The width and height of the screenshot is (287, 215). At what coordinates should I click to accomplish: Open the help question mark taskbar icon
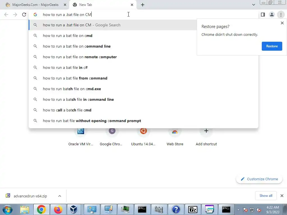[176, 209]
